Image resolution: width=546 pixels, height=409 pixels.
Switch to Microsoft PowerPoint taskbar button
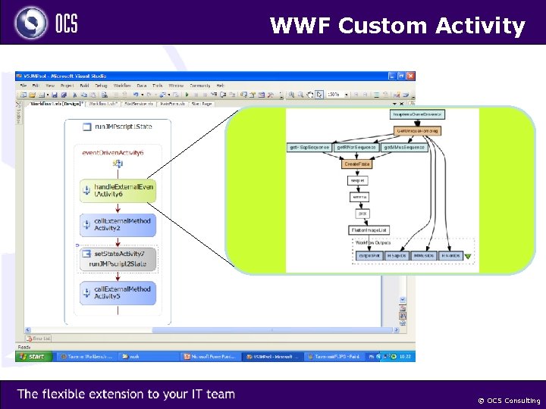pyautogui.click(x=211, y=357)
